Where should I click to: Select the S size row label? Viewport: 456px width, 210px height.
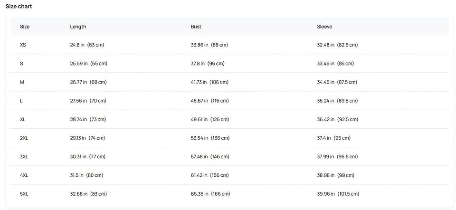[21, 64]
